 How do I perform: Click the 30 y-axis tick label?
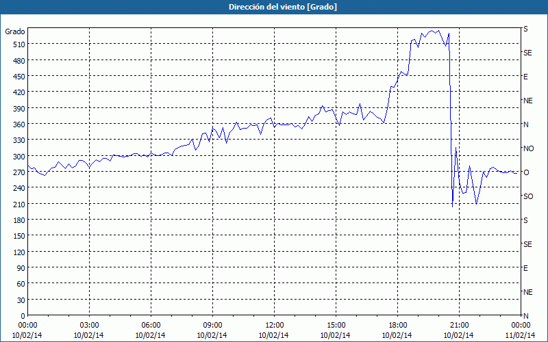pos(21,300)
